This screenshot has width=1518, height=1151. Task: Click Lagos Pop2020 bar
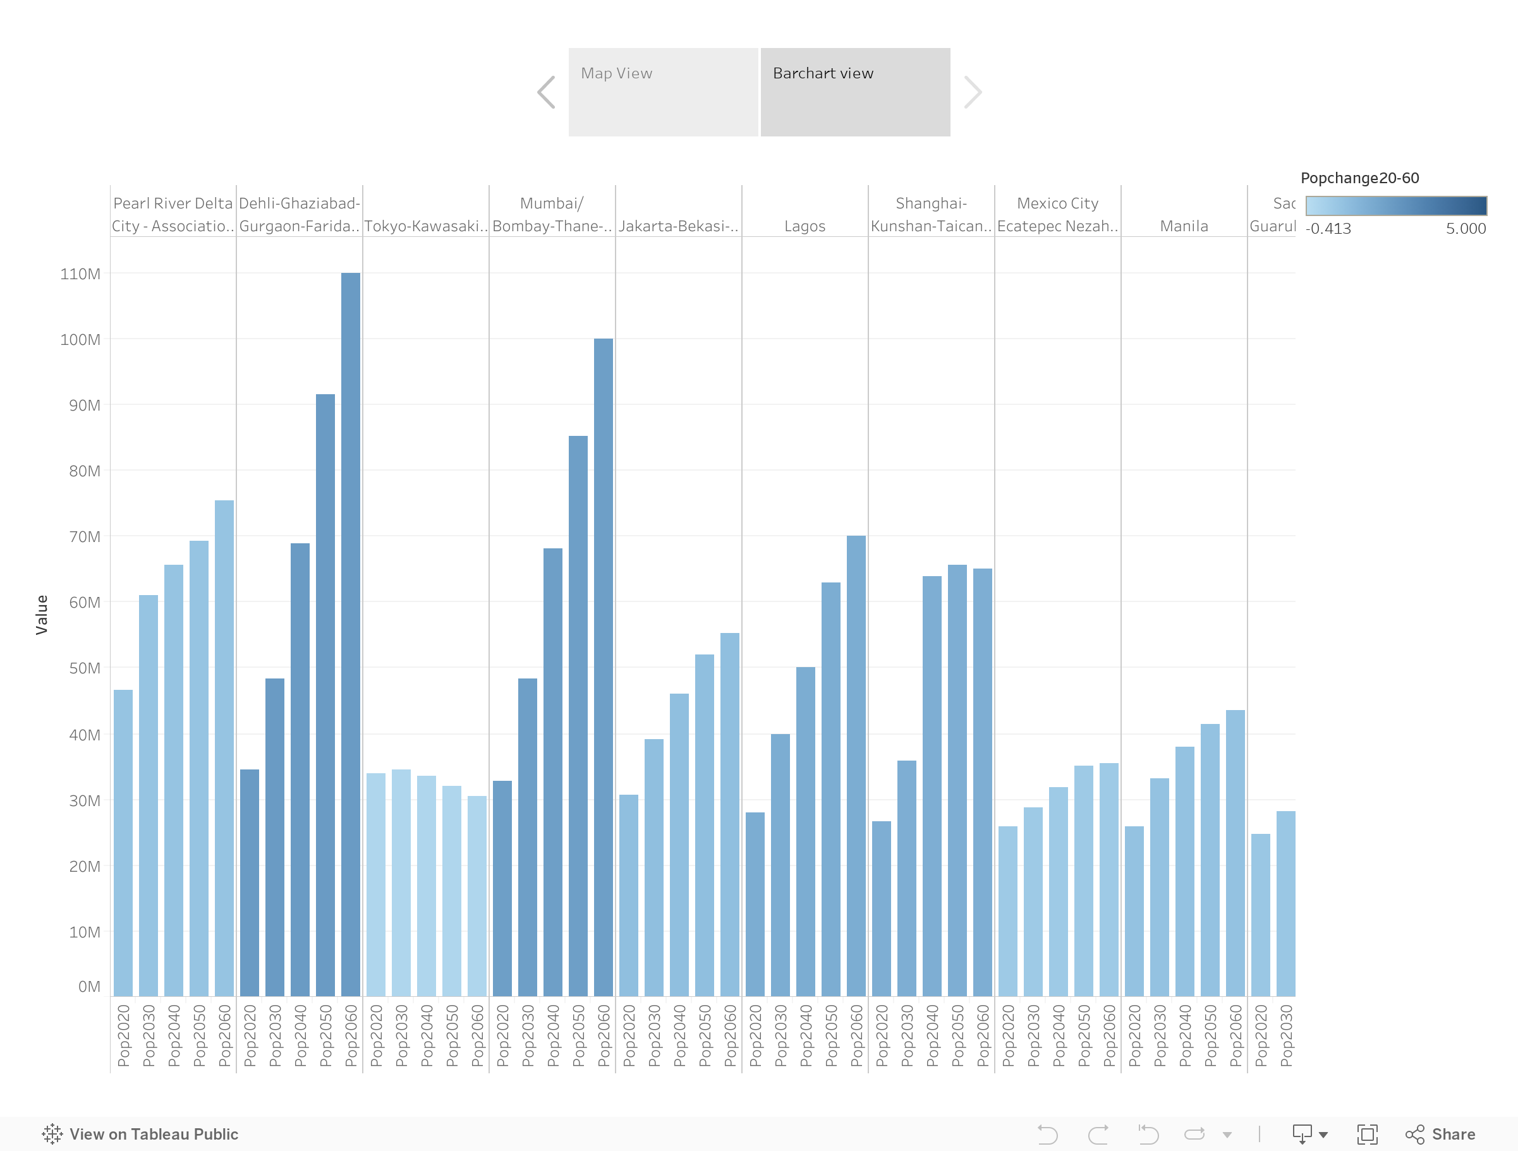tap(755, 904)
